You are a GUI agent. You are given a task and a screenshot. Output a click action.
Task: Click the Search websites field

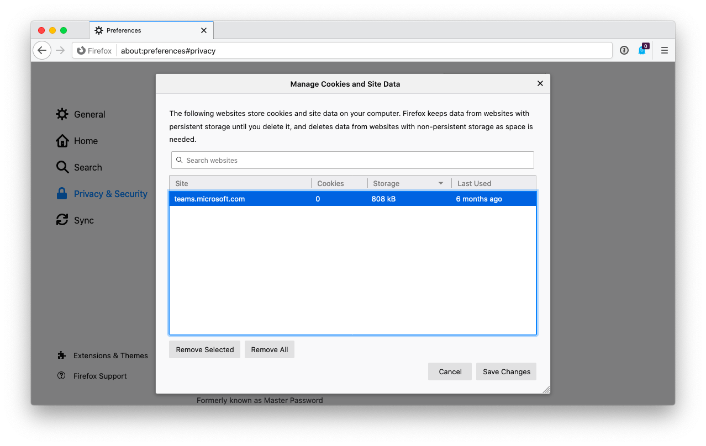coord(352,160)
